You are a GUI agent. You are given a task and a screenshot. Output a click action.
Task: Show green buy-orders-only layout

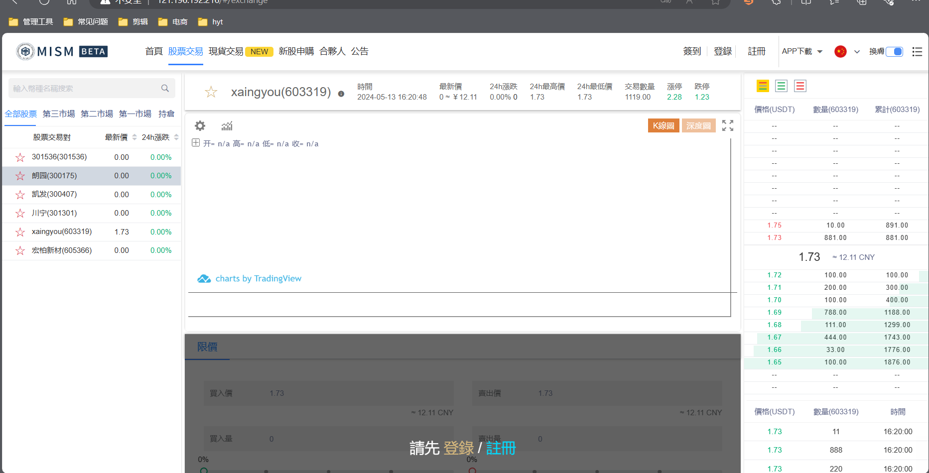[781, 86]
